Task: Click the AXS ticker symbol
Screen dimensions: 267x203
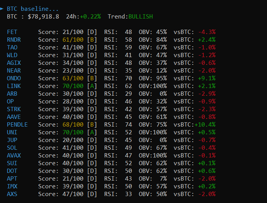Action: click(12, 194)
